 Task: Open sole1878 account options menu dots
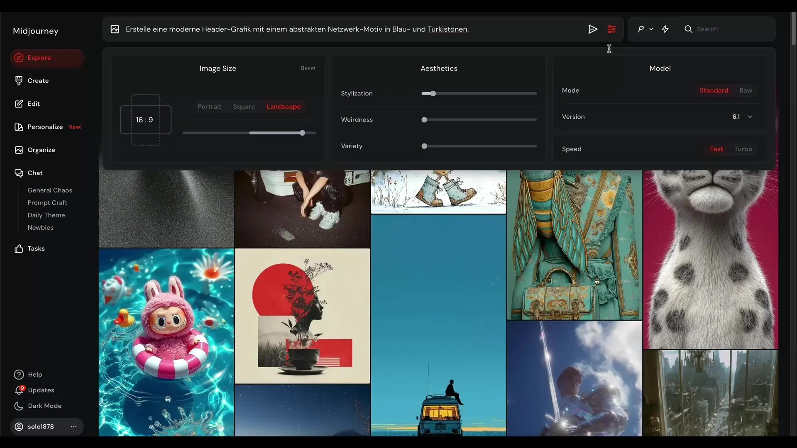click(x=74, y=426)
